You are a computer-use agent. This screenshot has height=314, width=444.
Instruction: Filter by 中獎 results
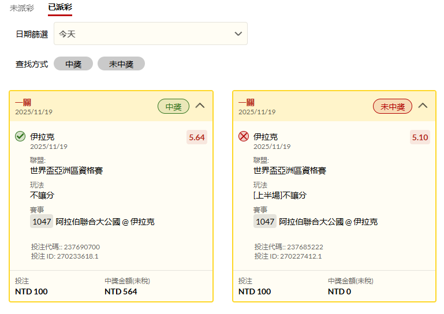[x=73, y=64]
